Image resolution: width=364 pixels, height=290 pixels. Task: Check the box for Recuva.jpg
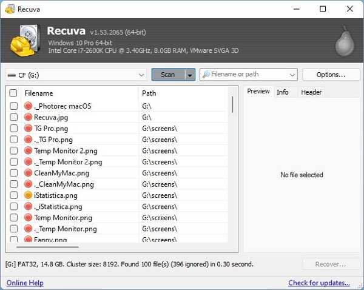click(14, 117)
